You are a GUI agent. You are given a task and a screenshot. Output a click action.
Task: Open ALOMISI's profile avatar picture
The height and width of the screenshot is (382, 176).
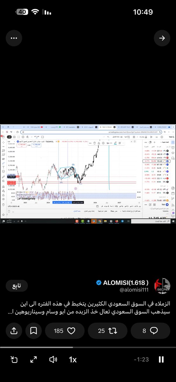click(162, 286)
